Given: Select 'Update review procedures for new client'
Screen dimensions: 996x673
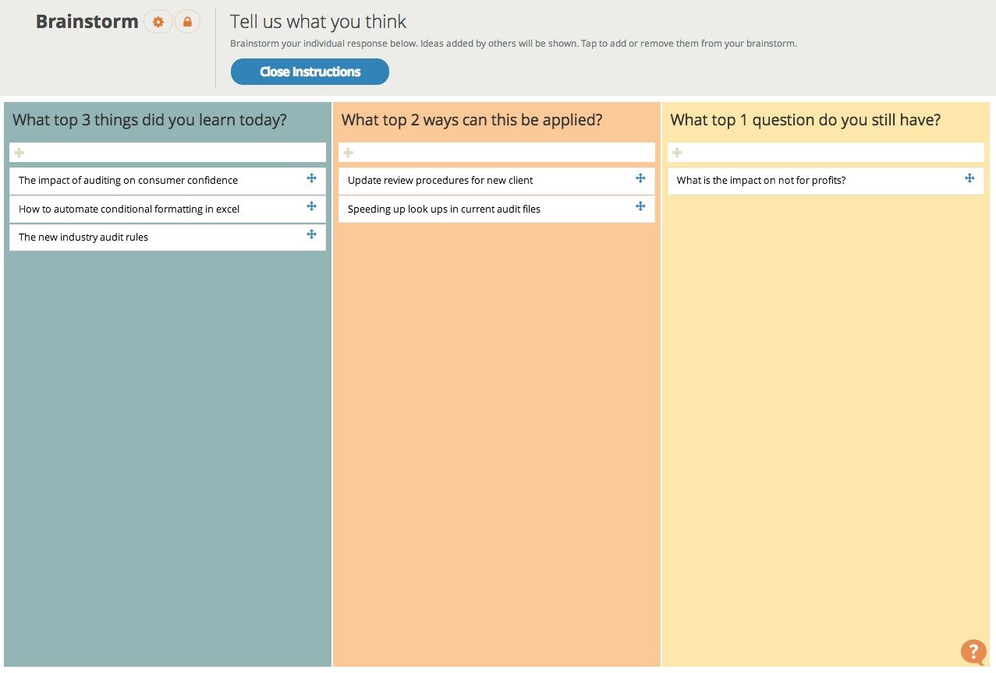Looking at the screenshot, I should (x=497, y=181).
